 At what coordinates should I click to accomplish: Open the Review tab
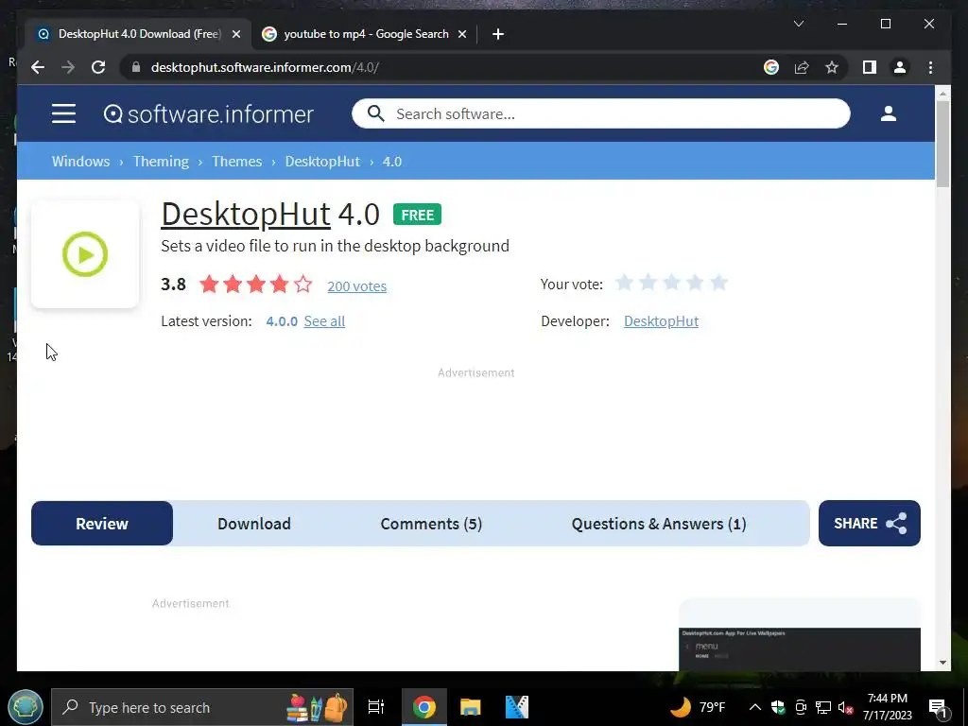point(102,524)
